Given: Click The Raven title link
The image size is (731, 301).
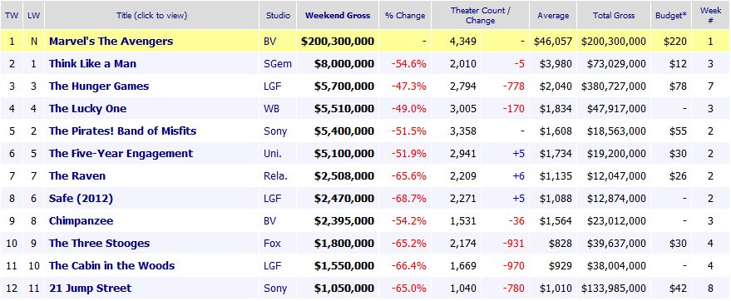Looking at the screenshot, I should coord(77,175).
